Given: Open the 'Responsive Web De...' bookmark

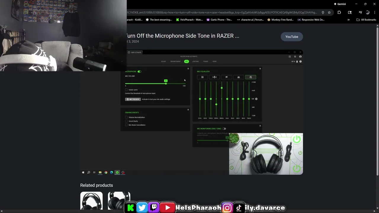Looking at the screenshot, I should coord(311,20).
